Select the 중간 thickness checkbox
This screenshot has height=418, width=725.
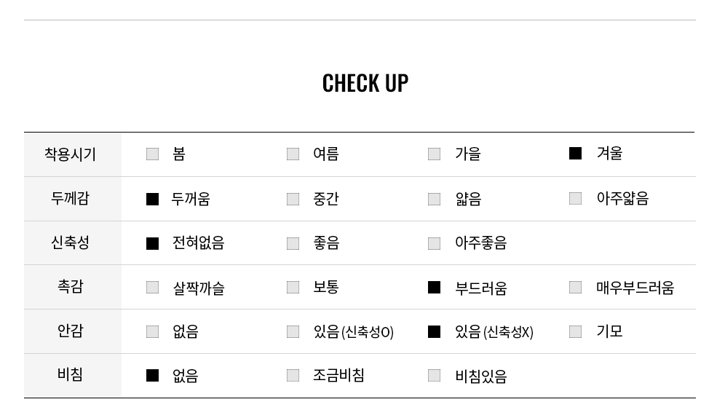[x=293, y=199]
